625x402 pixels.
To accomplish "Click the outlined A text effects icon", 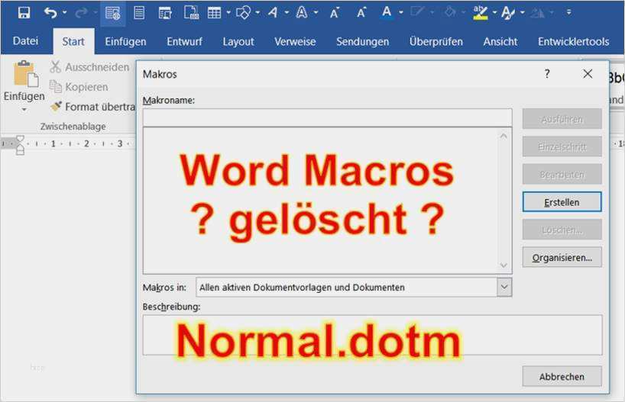I will [x=302, y=13].
